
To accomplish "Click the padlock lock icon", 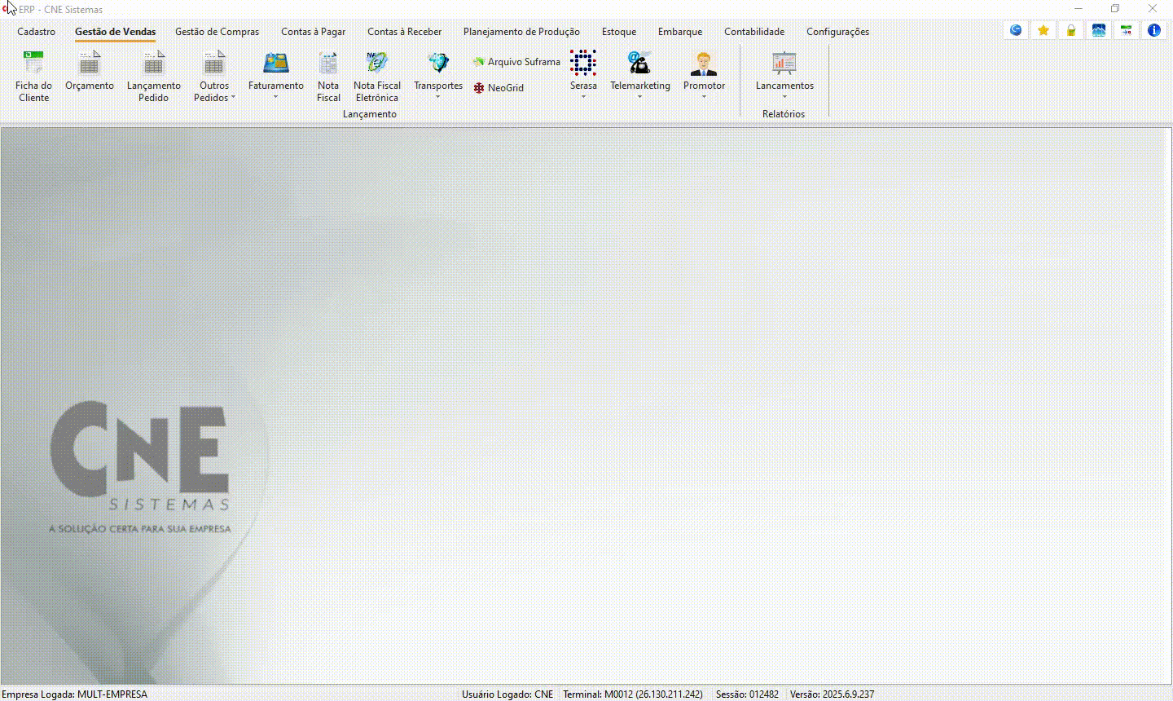I will click(x=1070, y=31).
